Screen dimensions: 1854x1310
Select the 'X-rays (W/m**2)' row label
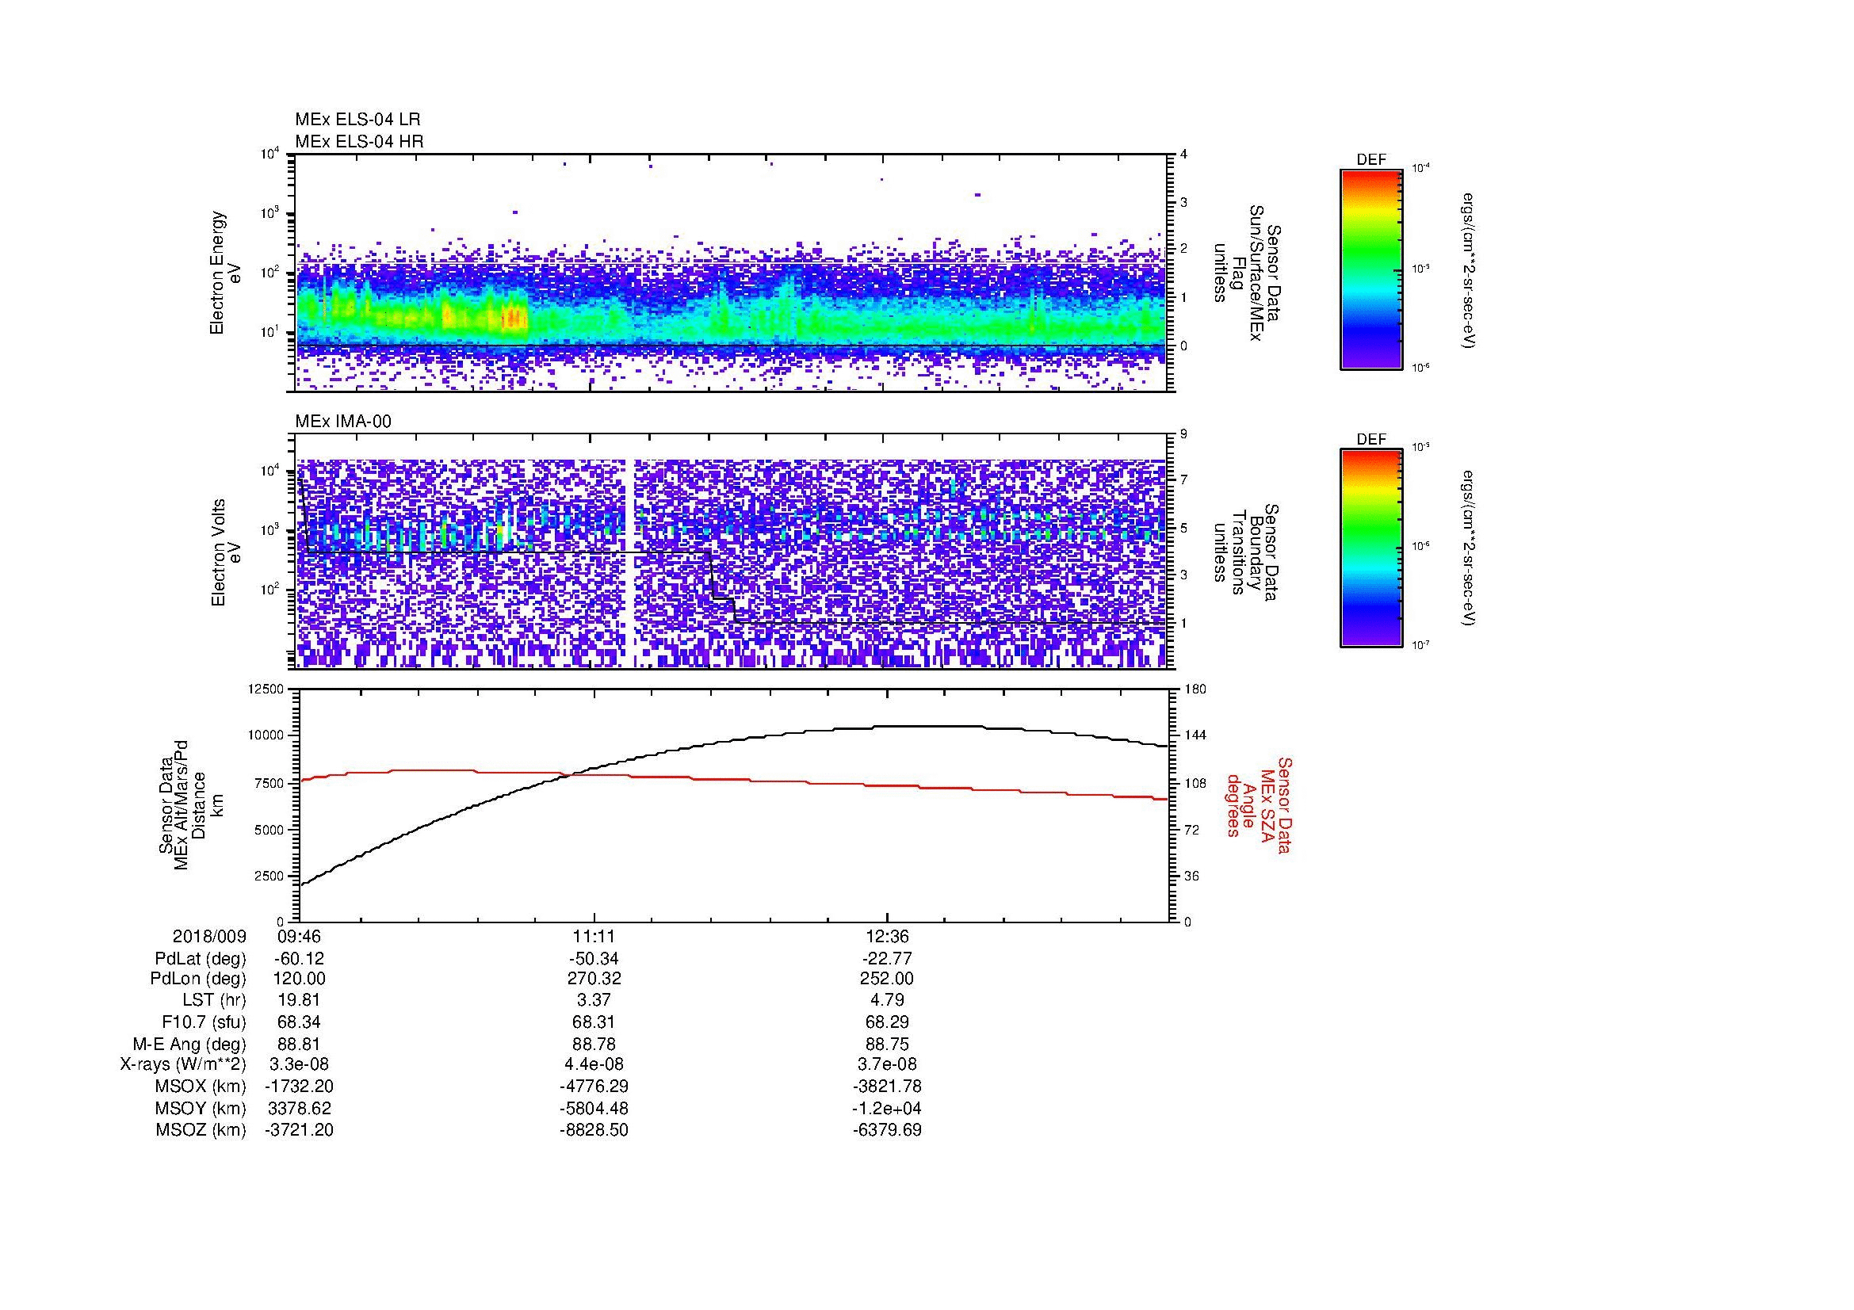(x=182, y=1064)
